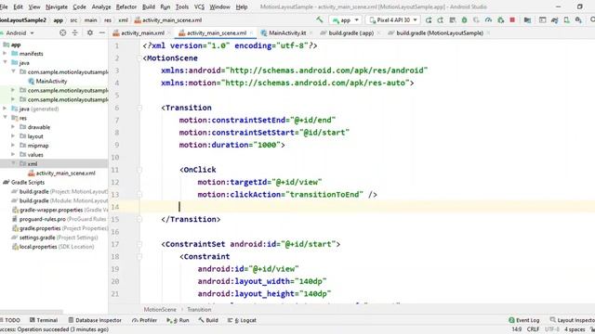Open the Project Structure icon
Image resolution: width=595 pixels, height=334 pixels.
[x=527, y=20]
